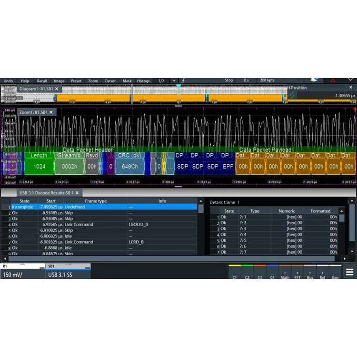
Task: Add an FFT waveform
Action: coord(297,272)
